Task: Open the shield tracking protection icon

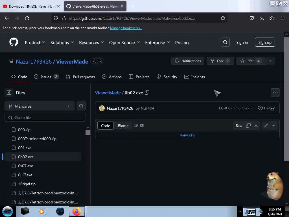Action: point(56,18)
